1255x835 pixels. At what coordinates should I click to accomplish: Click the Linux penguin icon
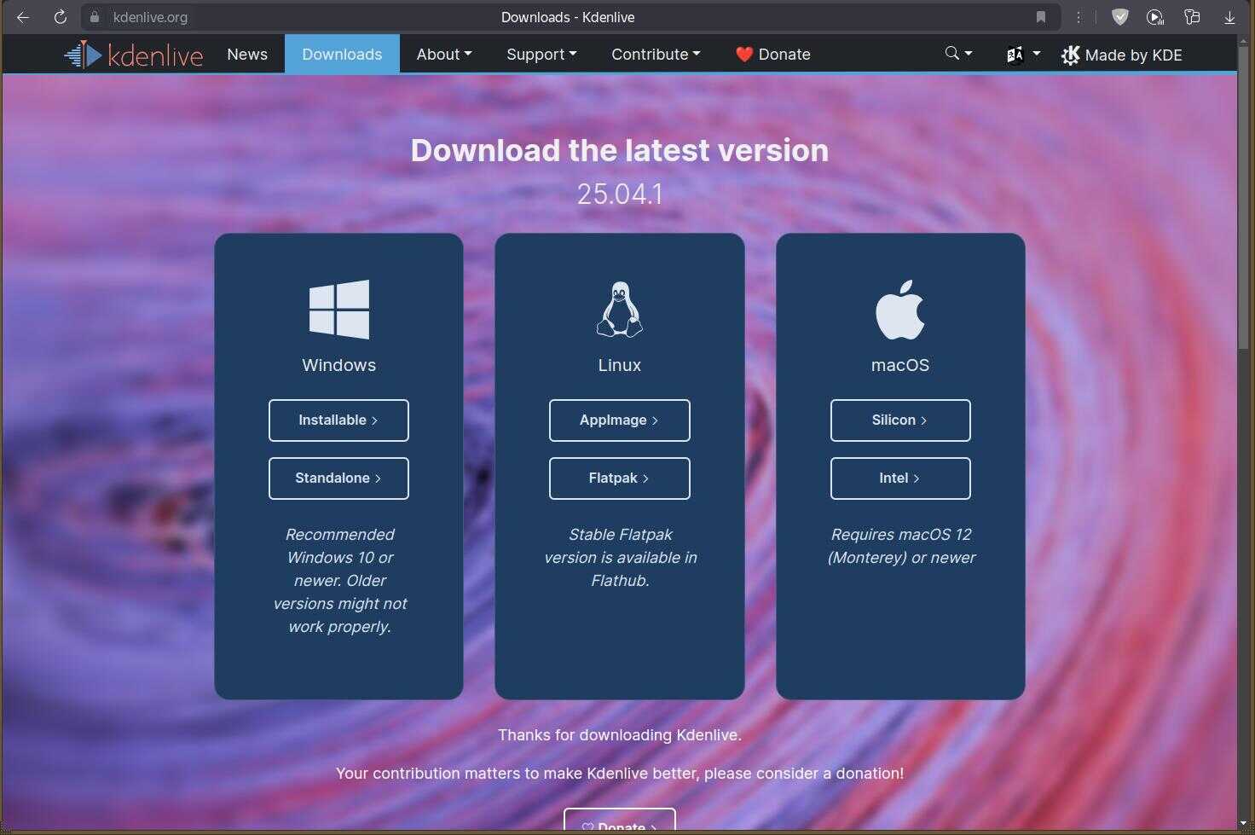tap(620, 310)
